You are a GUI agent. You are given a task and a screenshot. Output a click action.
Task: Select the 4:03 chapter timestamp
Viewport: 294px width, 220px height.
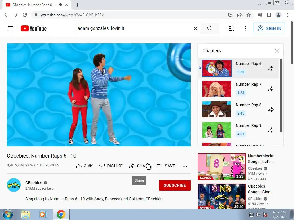[241, 134]
